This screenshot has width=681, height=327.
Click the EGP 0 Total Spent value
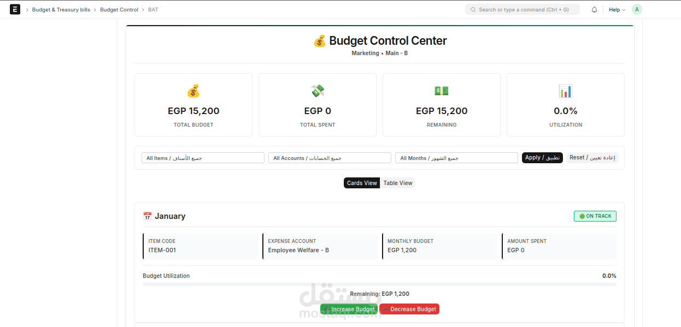coord(318,111)
